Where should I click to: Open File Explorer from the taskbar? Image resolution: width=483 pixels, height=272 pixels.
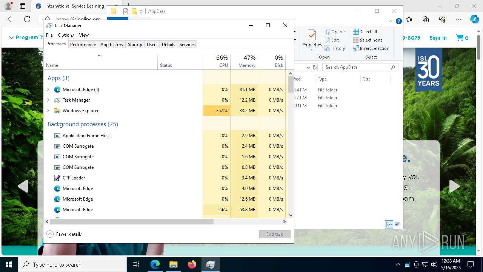click(173, 264)
